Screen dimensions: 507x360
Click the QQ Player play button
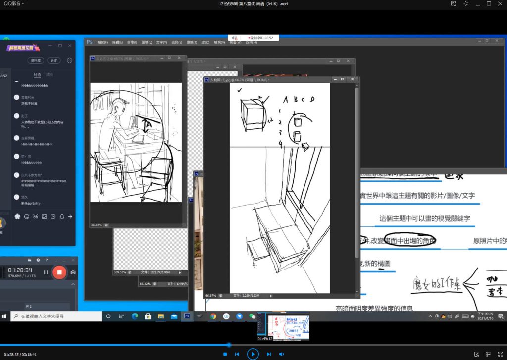coord(253,354)
